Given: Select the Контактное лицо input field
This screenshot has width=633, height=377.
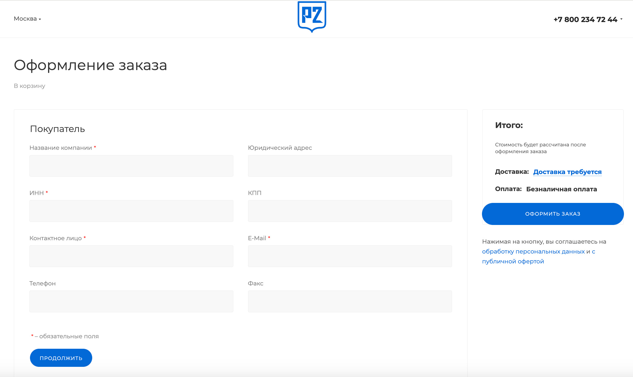Looking at the screenshot, I should point(131,256).
